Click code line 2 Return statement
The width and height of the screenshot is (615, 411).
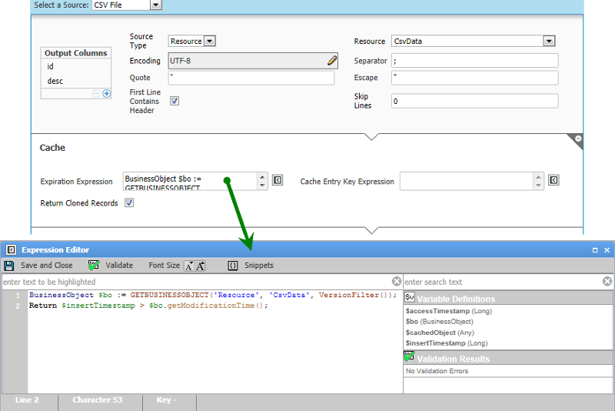pos(148,306)
